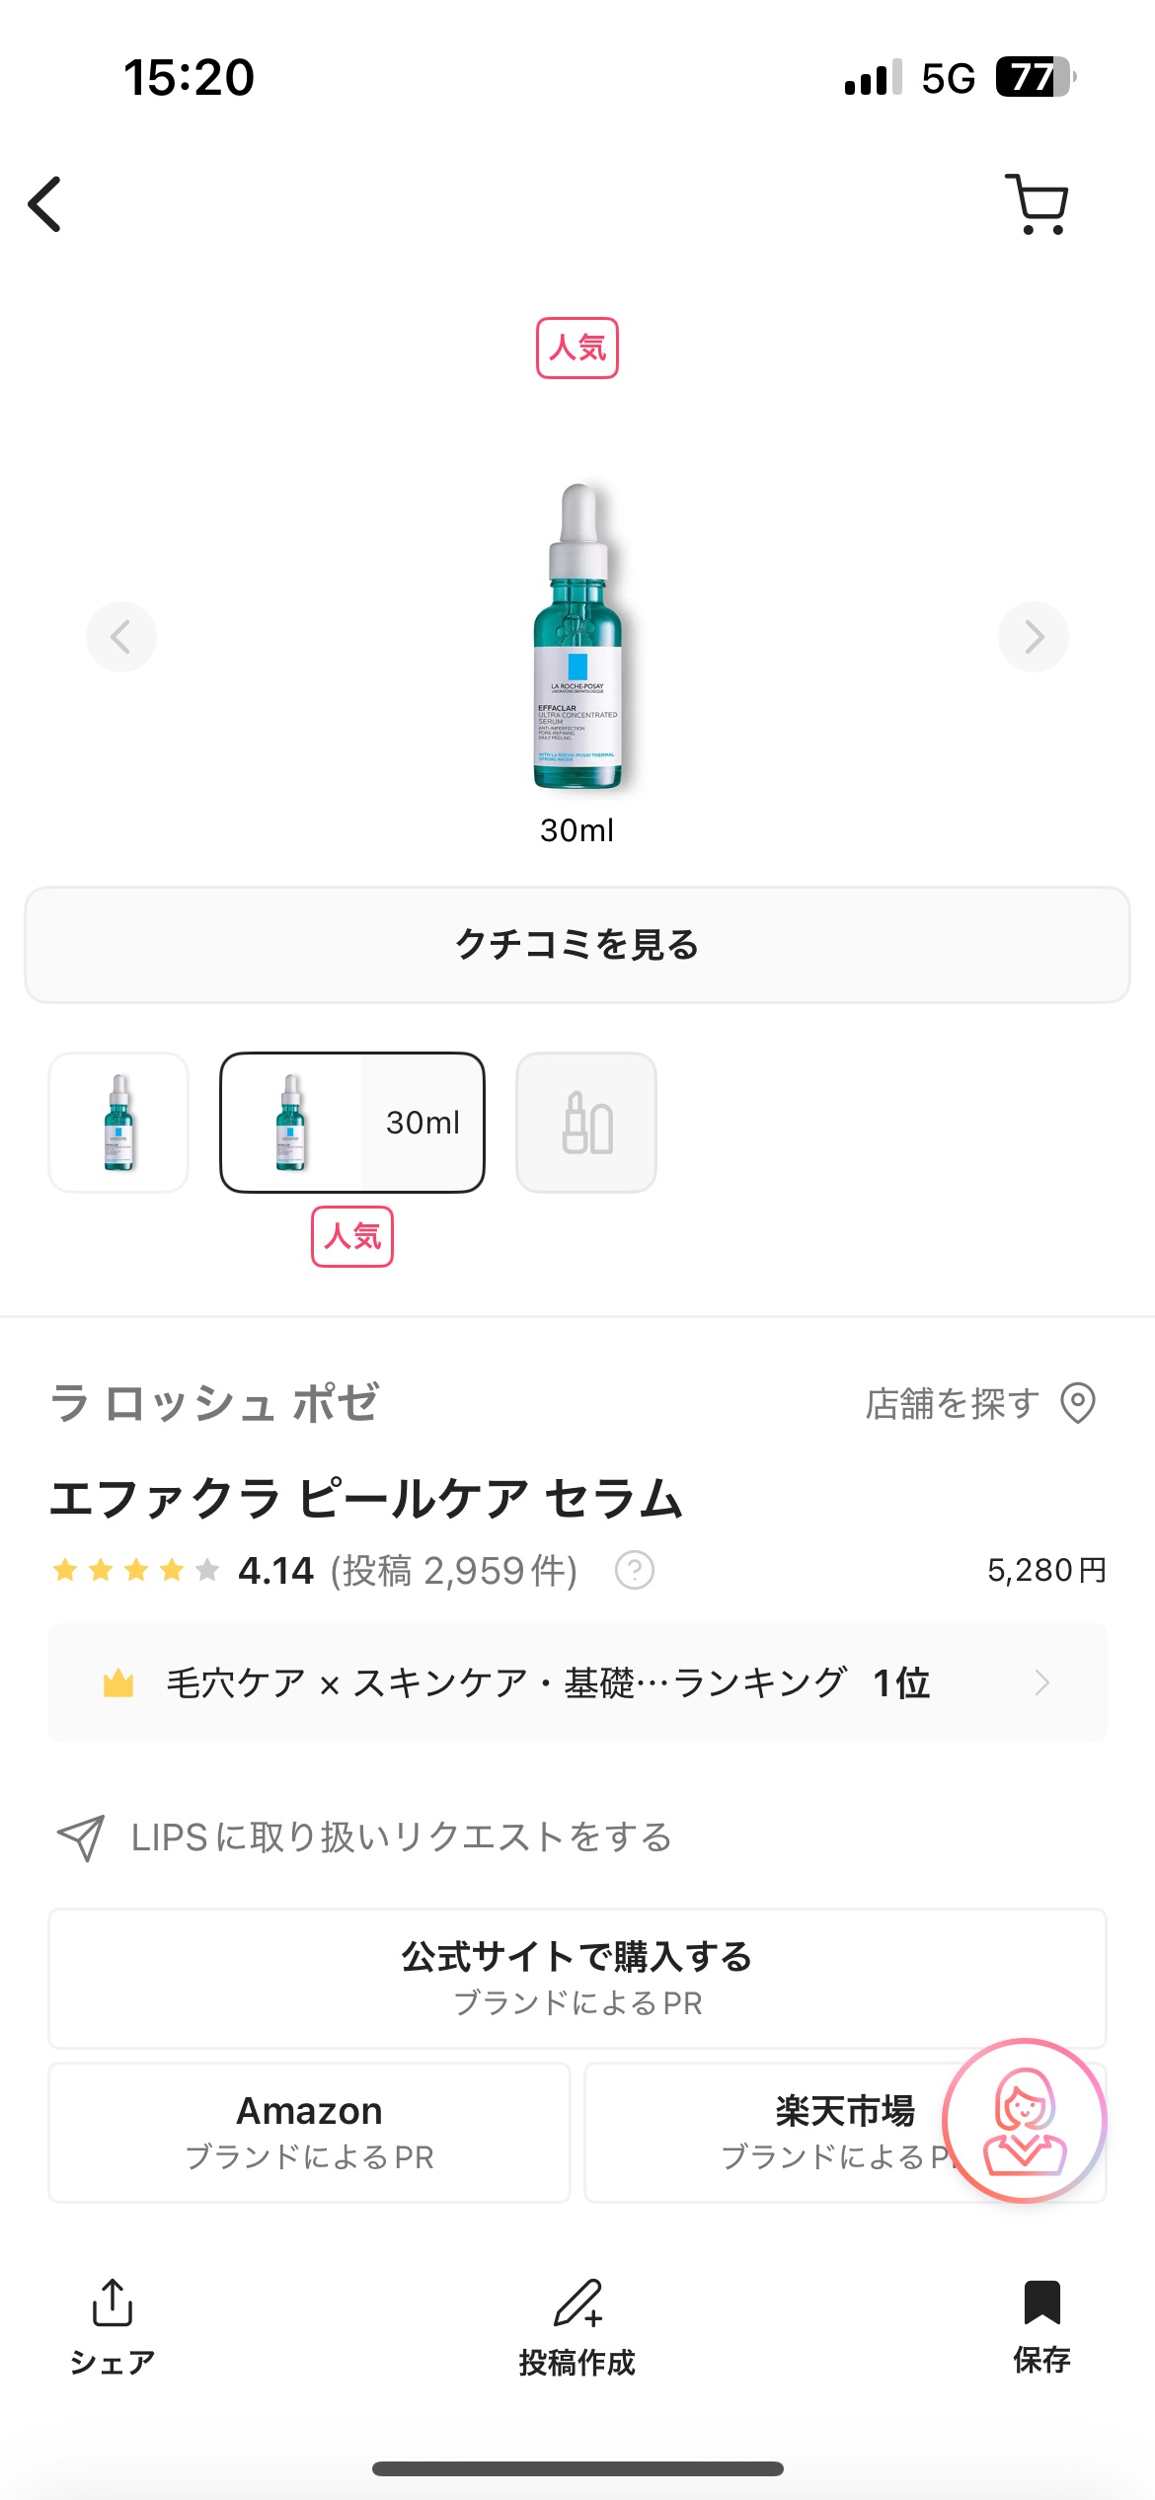Open the 楽天市場 purchase link

point(790,2132)
